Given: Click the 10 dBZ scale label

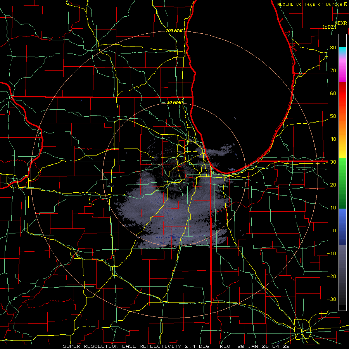Looking at the screenshot, I should tap(333, 208).
